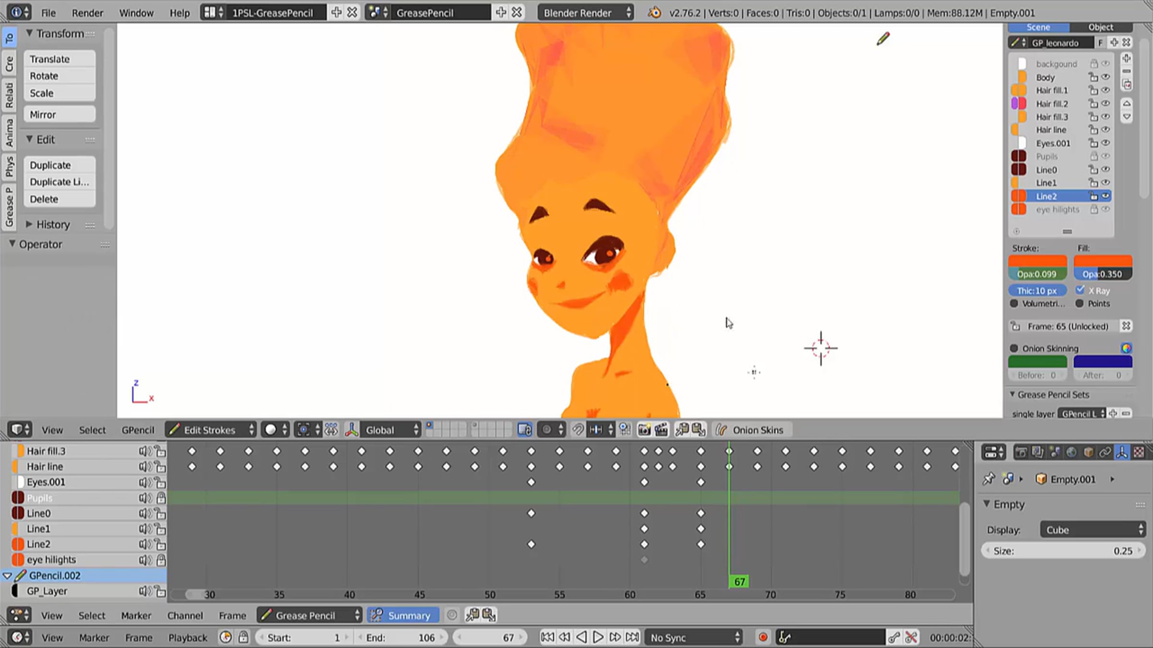Click the Rotate button
Viewport: 1153px width, 648px height.
[60, 76]
